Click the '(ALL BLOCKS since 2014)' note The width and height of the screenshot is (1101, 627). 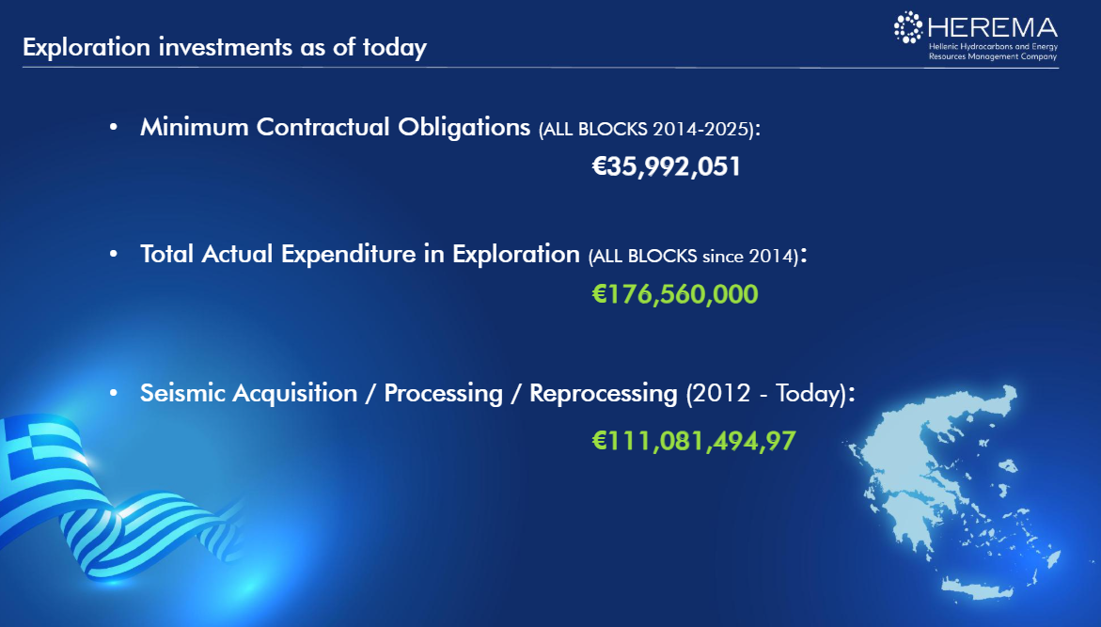click(x=693, y=256)
